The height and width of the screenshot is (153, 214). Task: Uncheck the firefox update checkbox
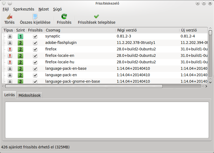click(x=35, y=49)
